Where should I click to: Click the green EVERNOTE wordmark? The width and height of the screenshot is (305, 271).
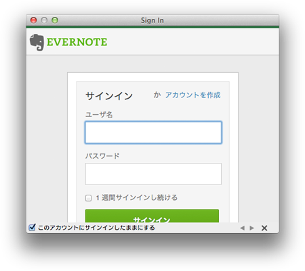pos(77,42)
